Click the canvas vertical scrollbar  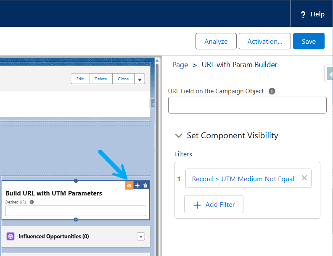(157, 159)
